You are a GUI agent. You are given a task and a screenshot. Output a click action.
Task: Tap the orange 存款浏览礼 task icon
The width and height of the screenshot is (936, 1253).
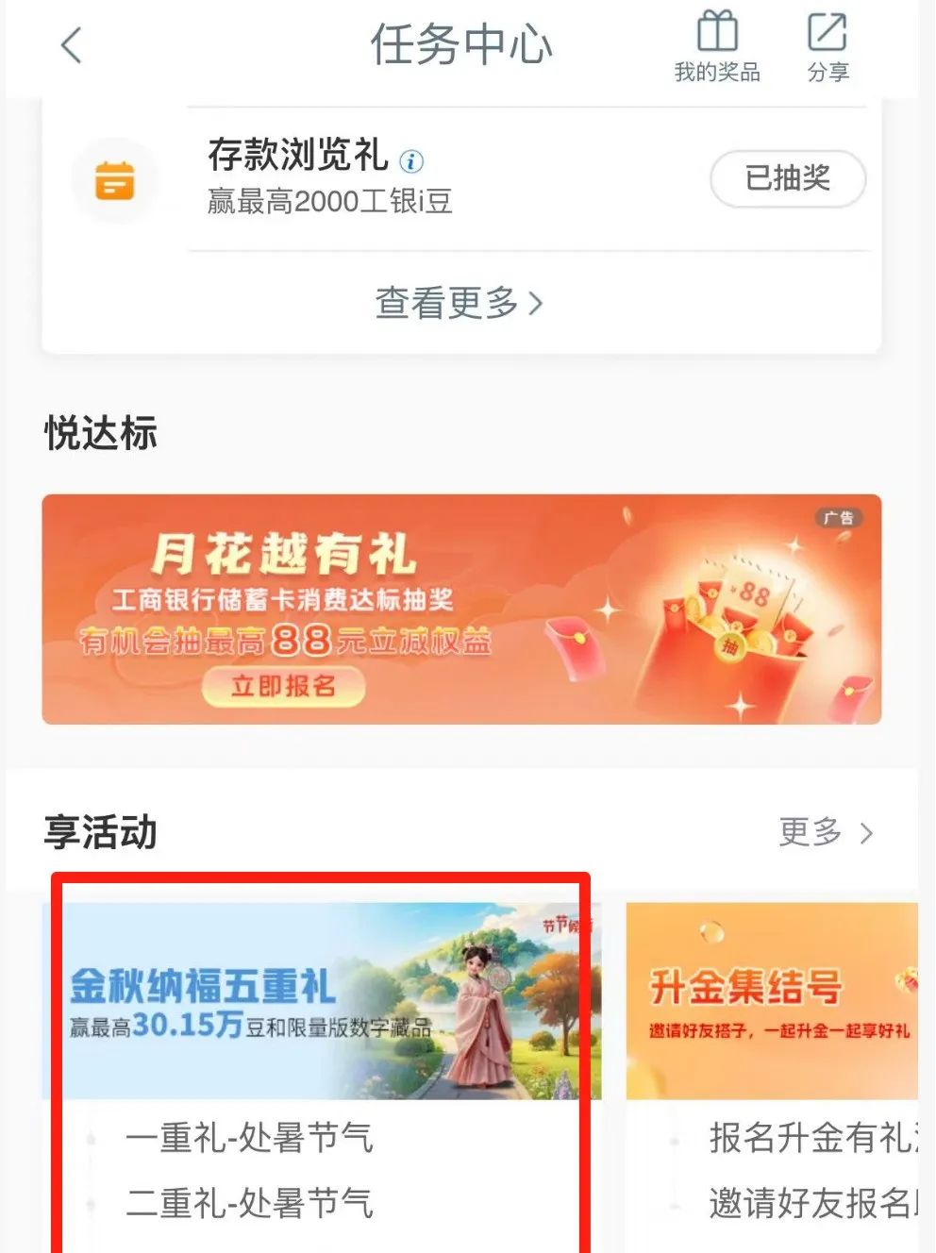point(115,180)
